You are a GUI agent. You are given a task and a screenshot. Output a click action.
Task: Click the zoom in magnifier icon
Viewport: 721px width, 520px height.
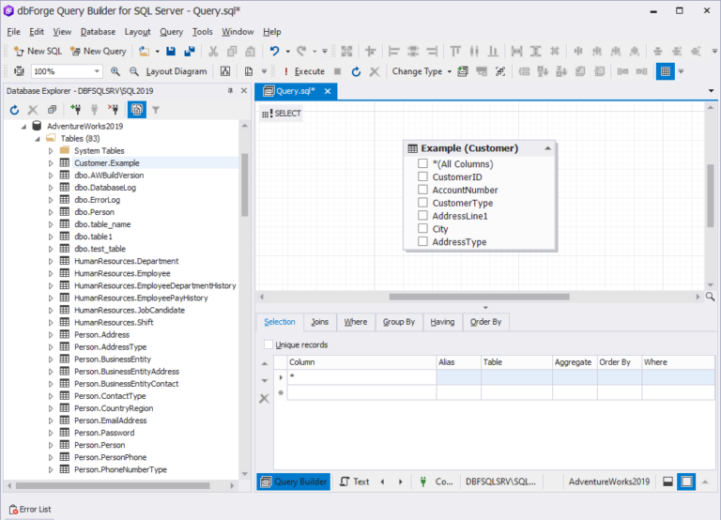(x=115, y=71)
